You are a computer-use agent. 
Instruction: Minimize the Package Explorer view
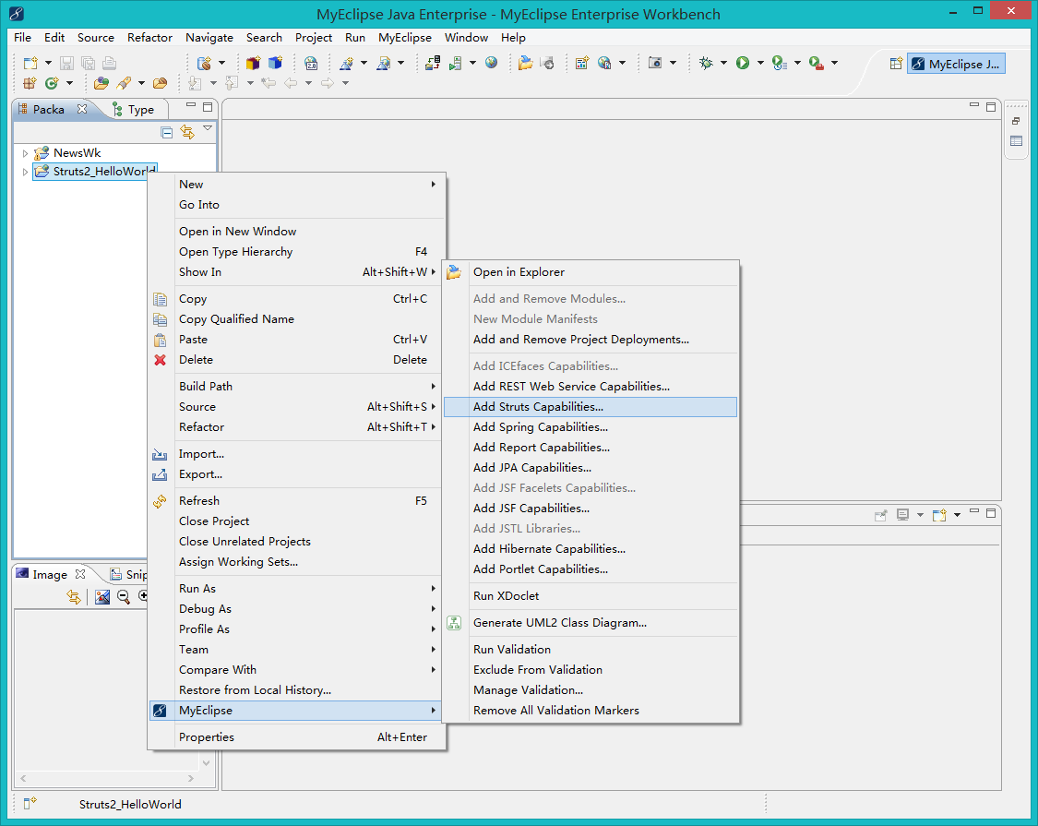click(x=191, y=106)
